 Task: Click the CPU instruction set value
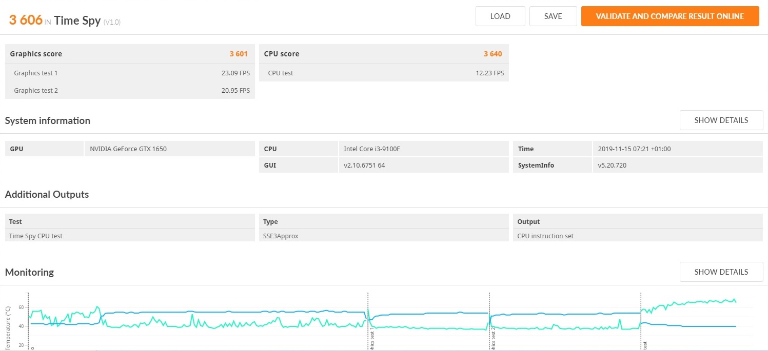point(545,236)
